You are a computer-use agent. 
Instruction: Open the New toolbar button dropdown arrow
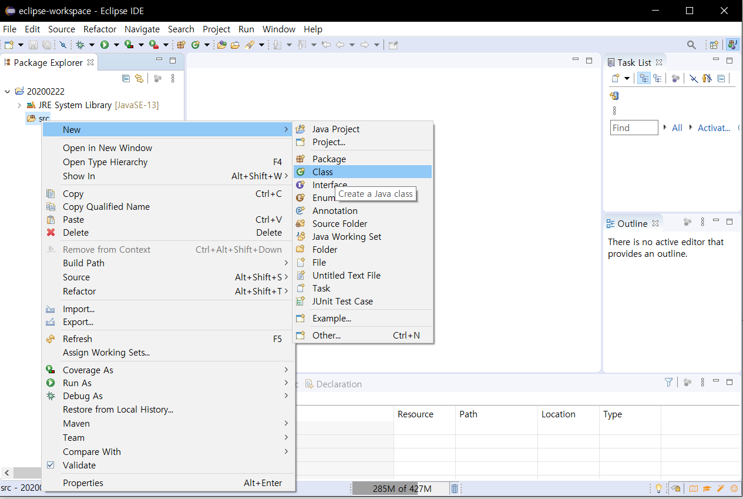tap(21, 45)
